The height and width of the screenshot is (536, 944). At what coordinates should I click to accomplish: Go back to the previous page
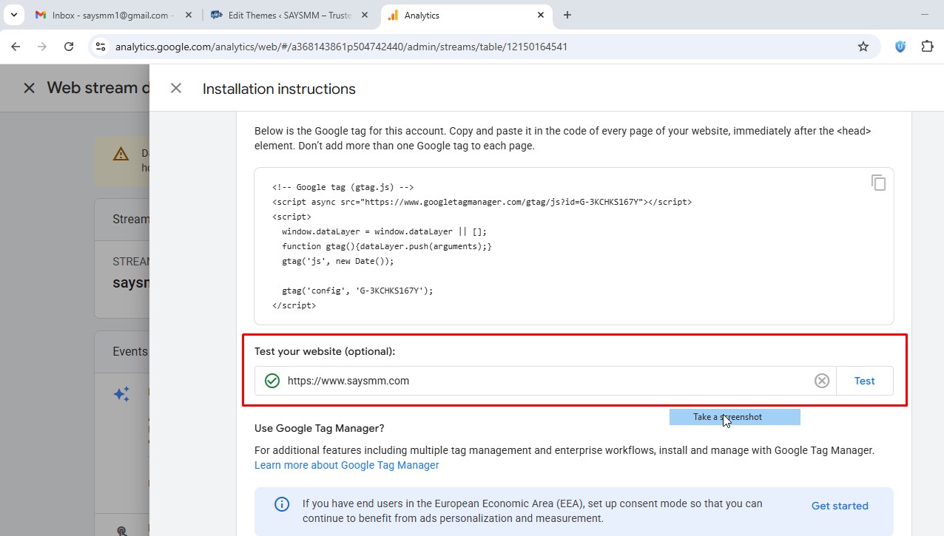click(16, 47)
